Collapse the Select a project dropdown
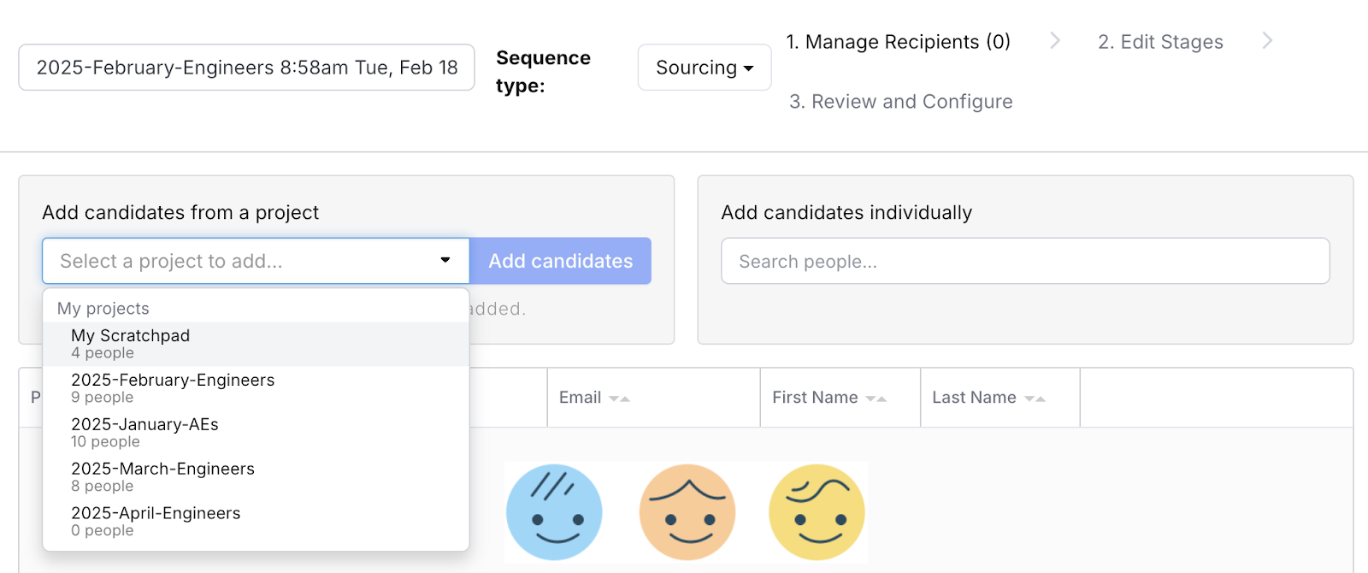Image resolution: width=1368 pixels, height=573 pixels. tap(445, 261)
